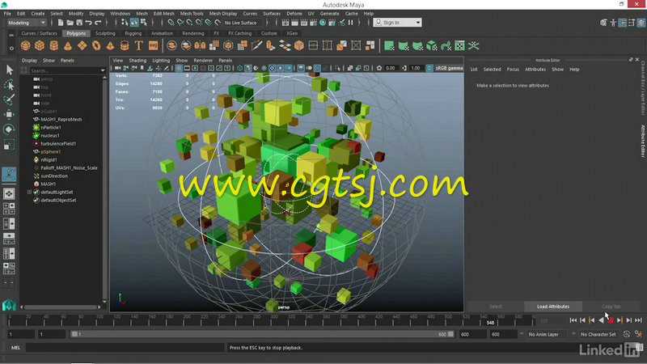Toggle auto keyframe button near timeline

point(626,334)
